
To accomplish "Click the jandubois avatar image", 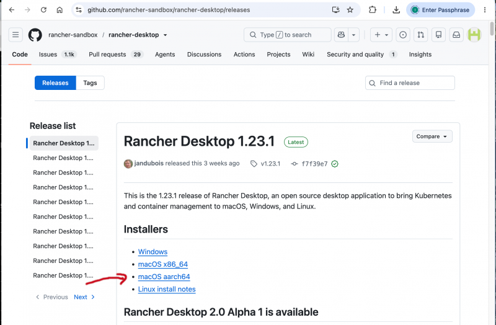I will coord(128,164).
